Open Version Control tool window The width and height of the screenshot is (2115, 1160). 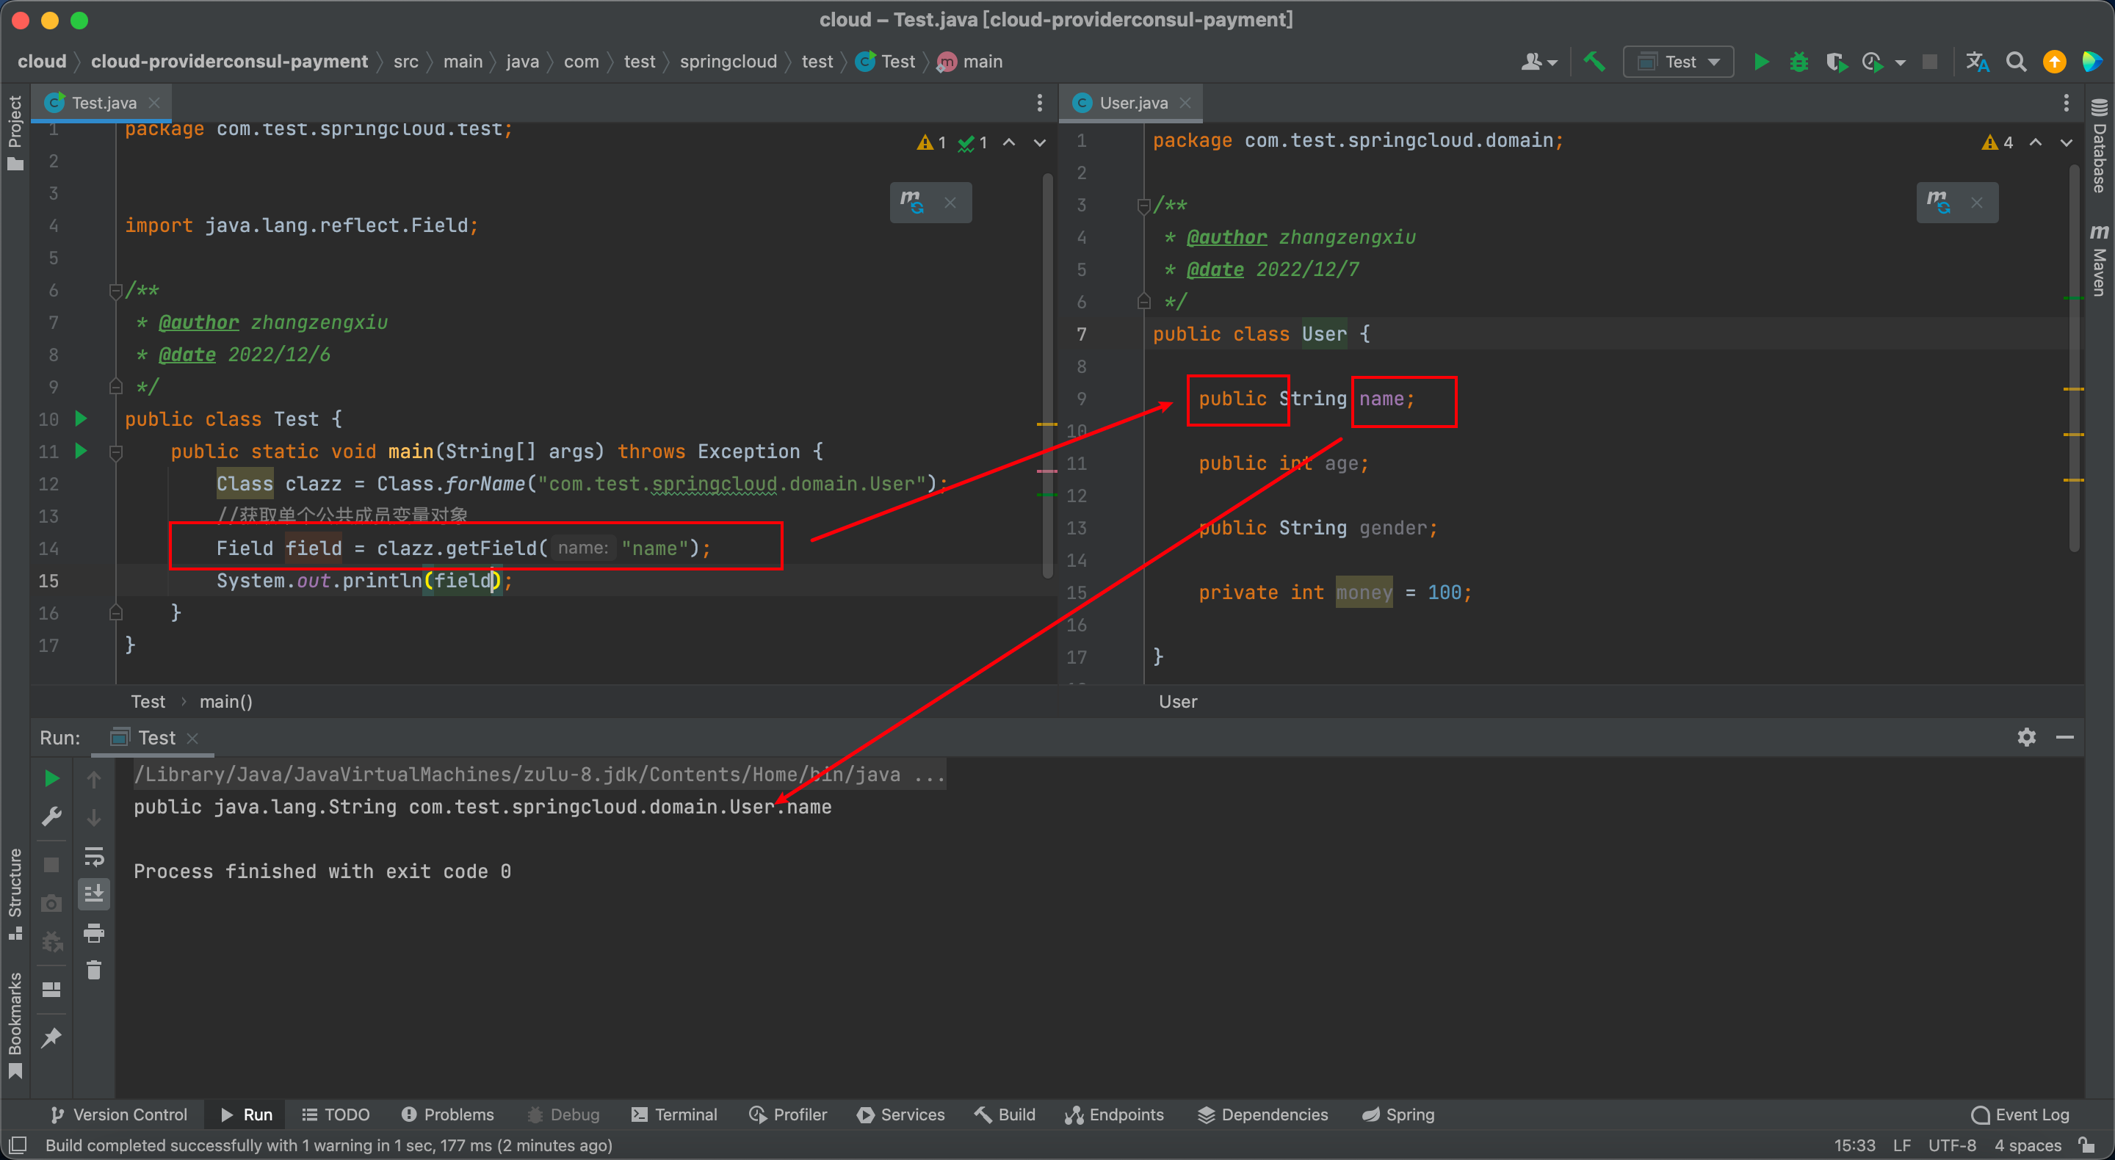point(119,1114)
